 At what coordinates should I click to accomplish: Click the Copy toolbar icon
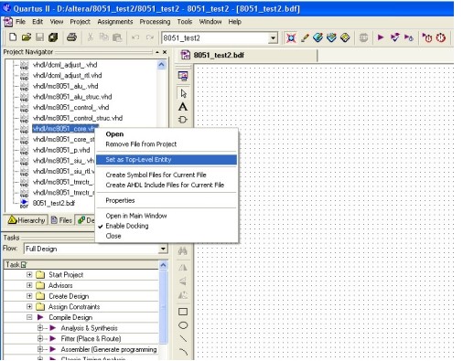pos(103,37)
